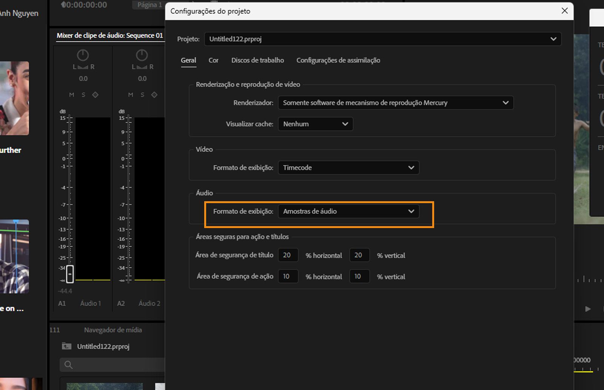Click the pan knob on Áudio 2 channel
Image resolution: width=604 pixels, height=390 pixels.
[x=142, y=55]
